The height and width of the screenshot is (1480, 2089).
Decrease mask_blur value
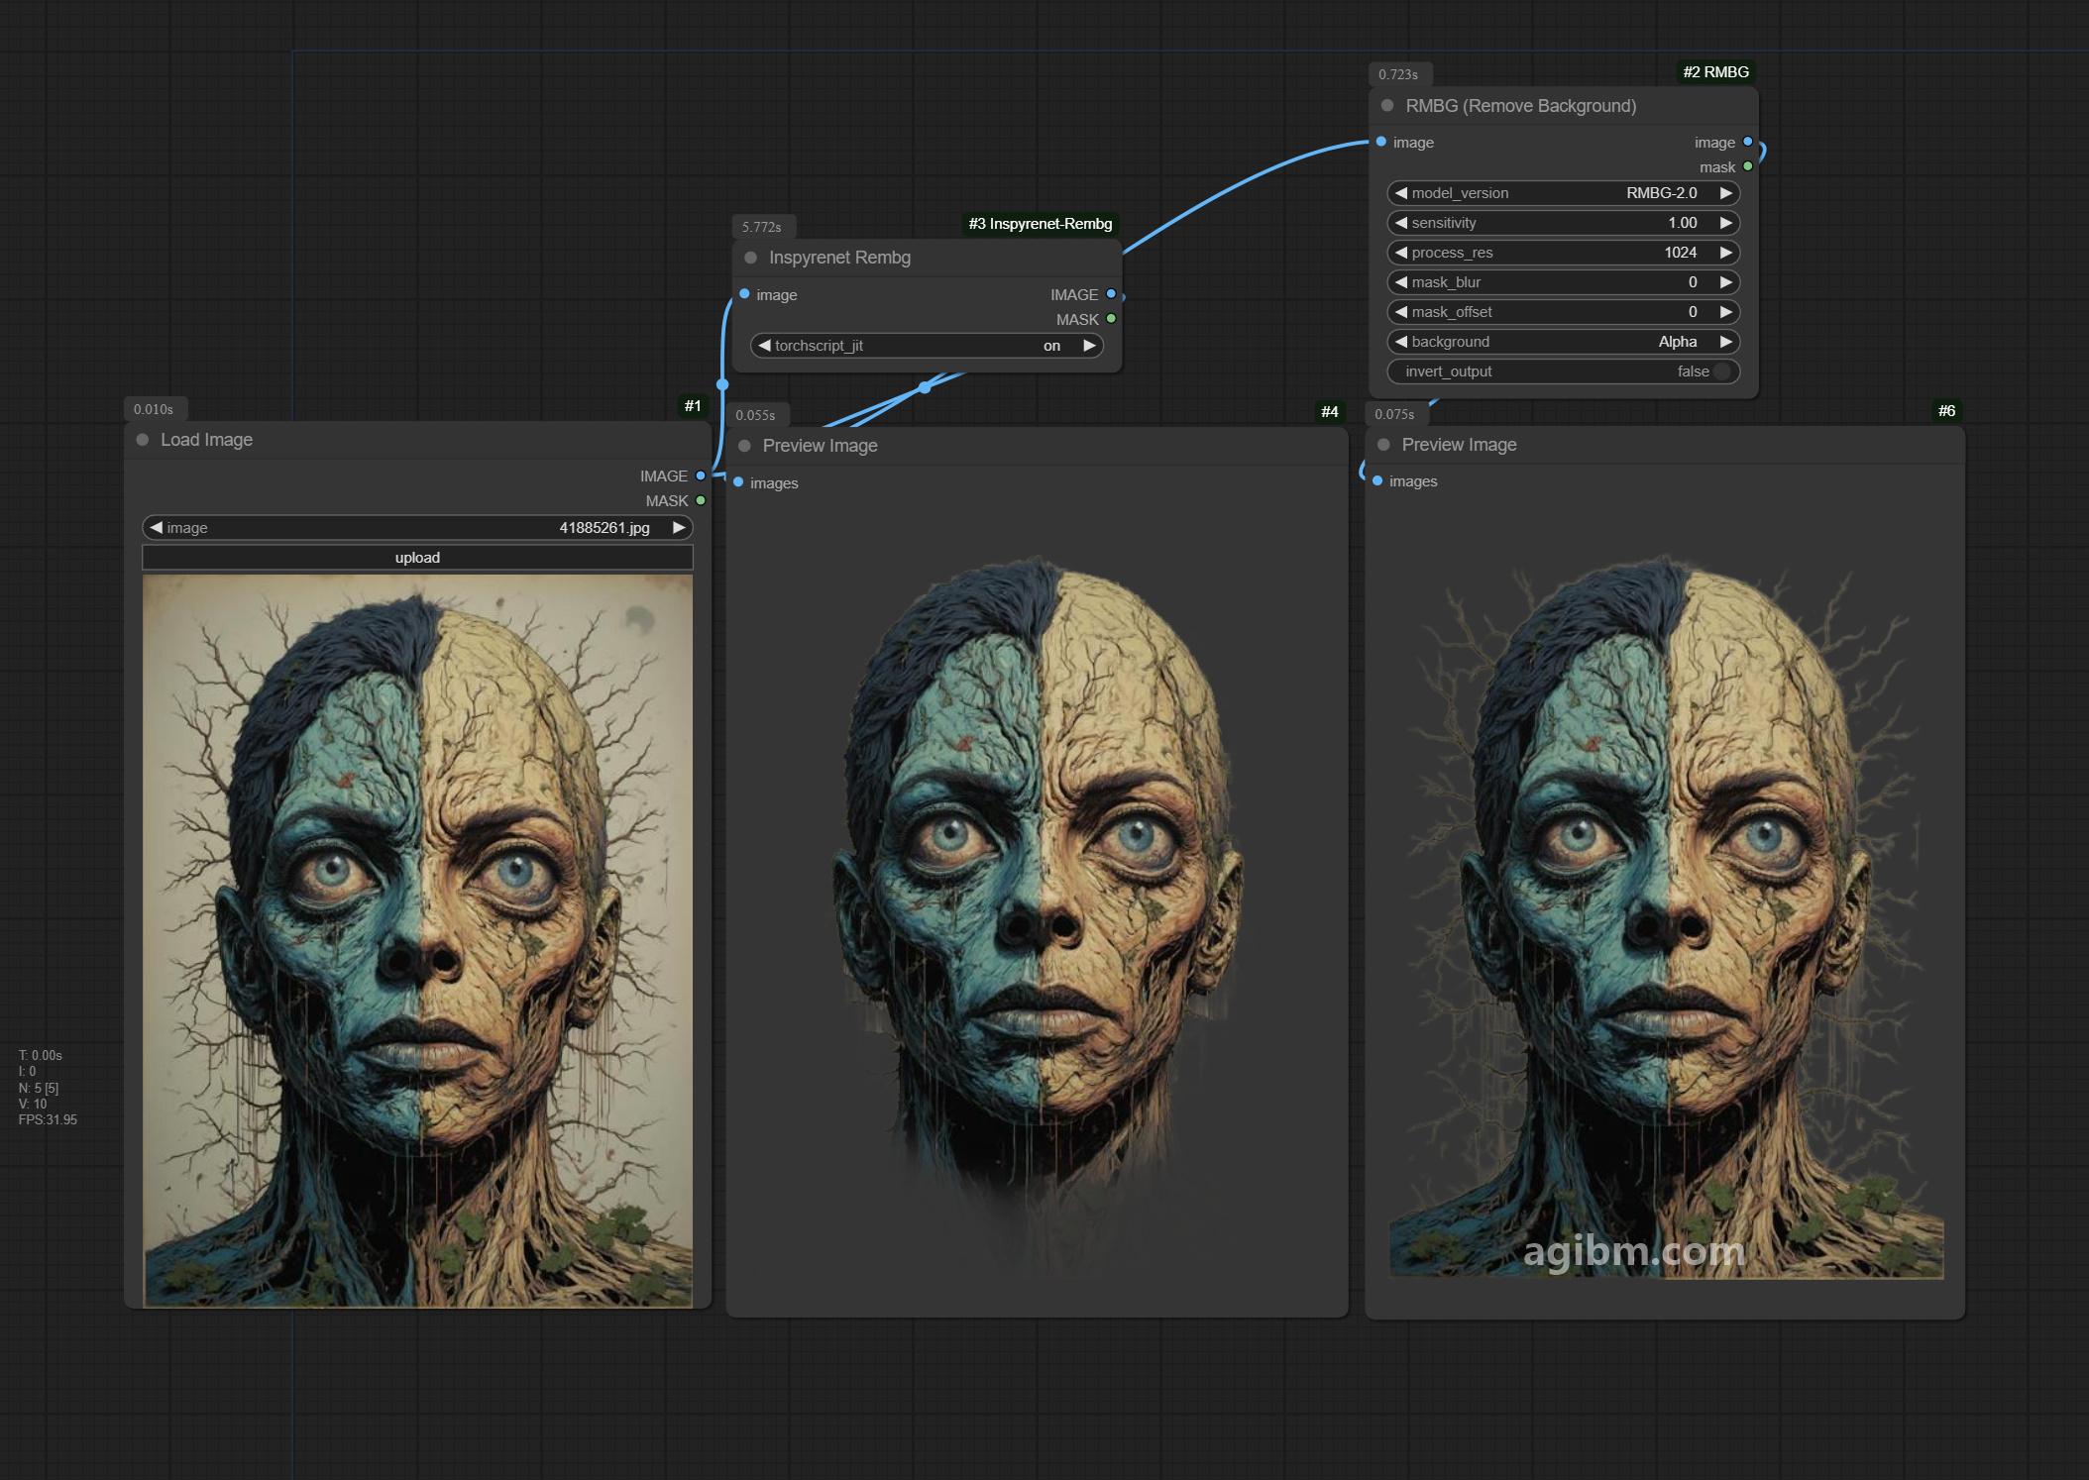(1401, 282)
